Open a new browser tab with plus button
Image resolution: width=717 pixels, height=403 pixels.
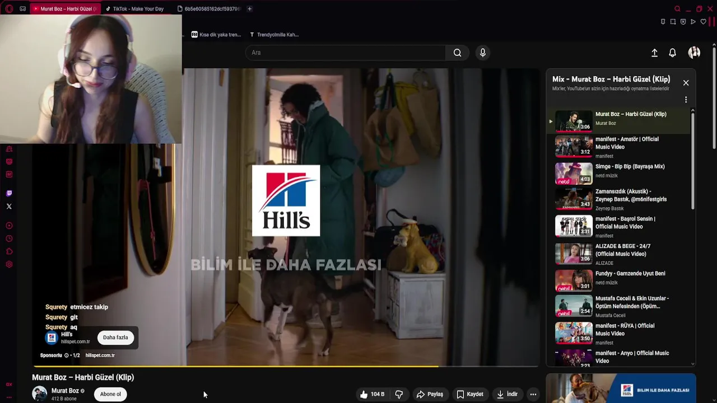[x=249, y=8]
